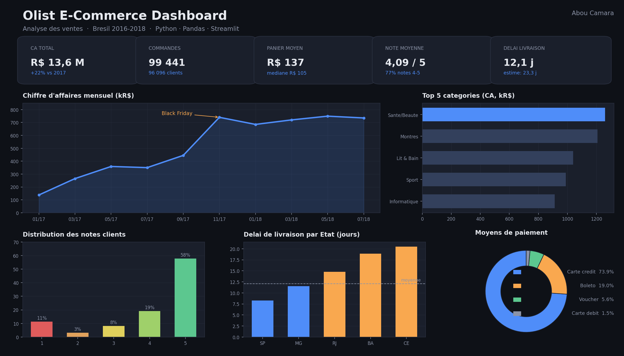Click the 'Distribution des notes clients' title
The height and width of the screenshot is (356, 624).
[74, 235]
